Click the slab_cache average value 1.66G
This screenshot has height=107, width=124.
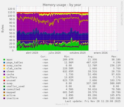(x=93, y=69)
